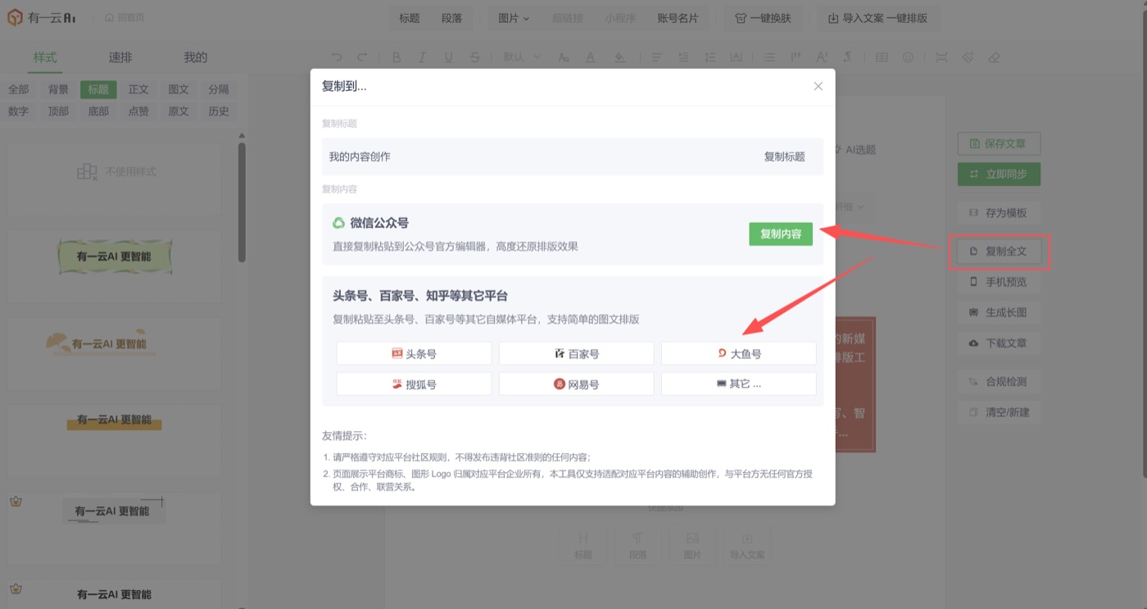Open the 其它 platforms option
Image resolution: width=1147 pixels, height=609 pixels.
(x=738, y=384)
